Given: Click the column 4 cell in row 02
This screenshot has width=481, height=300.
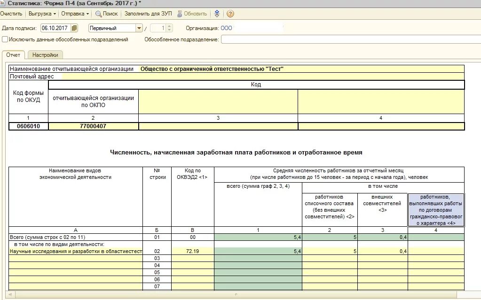Looking at the screenshot, I should 436,251.
